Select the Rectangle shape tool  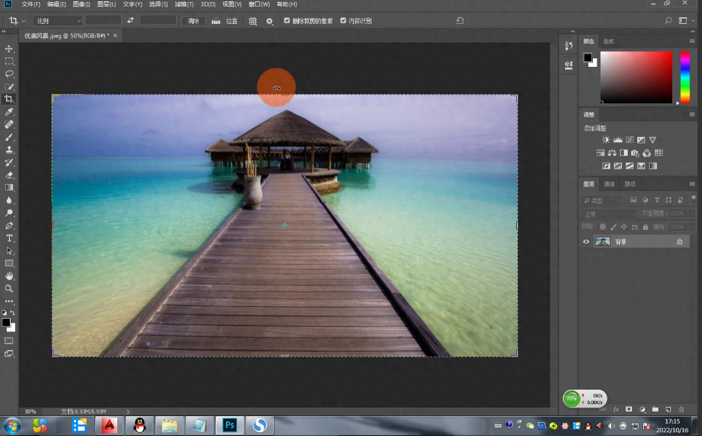pyautogui.click(x=9, y=263)
